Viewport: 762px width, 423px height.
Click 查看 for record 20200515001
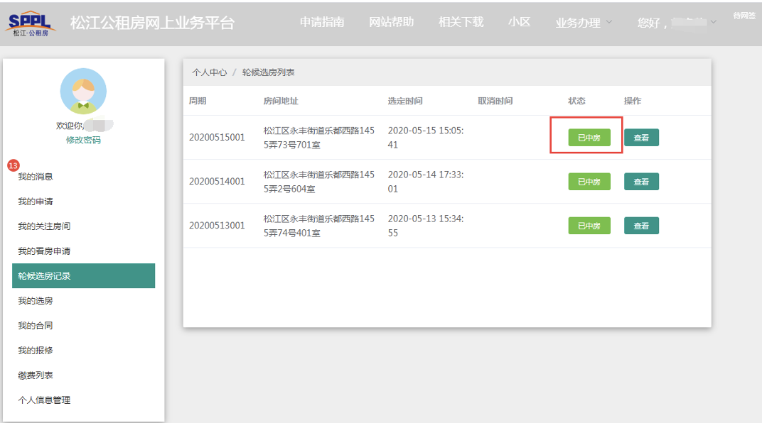pyautogui.click(x=641, y=138)
